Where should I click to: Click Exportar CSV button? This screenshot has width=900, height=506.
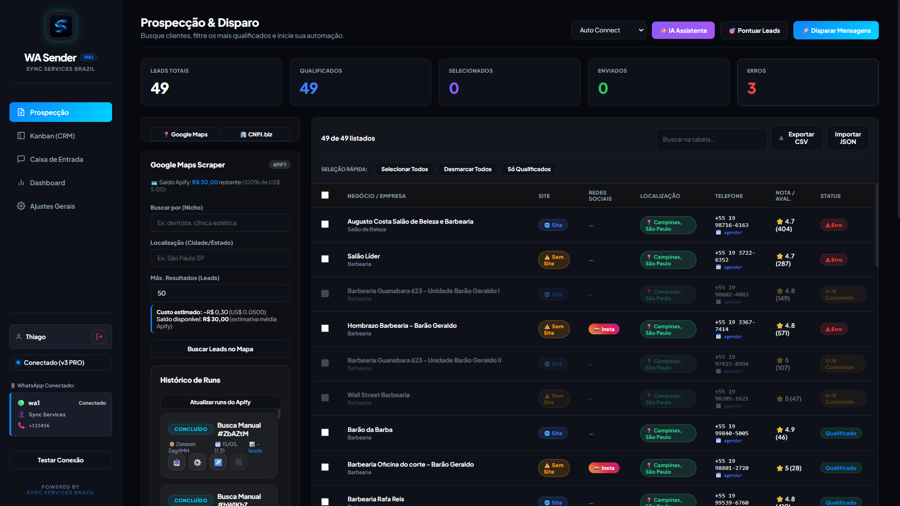point(797,138)
